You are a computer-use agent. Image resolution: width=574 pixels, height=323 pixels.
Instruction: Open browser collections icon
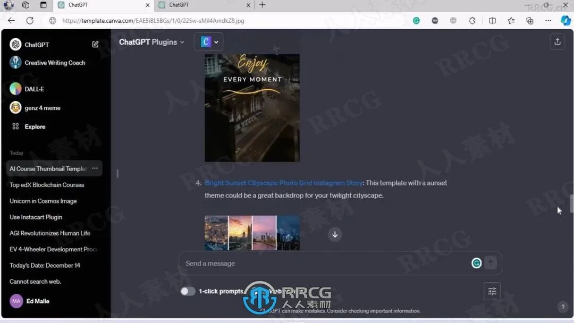pyautogui.click(x=530, y=21)
